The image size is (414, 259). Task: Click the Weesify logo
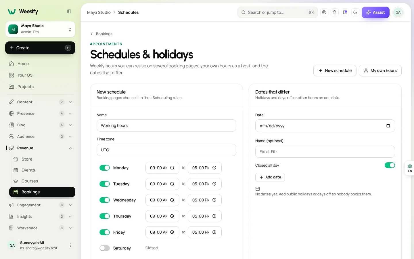point(23,12)
